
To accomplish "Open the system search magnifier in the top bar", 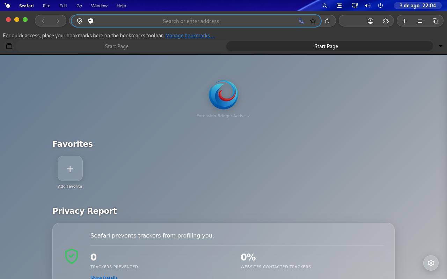I will click(x=325, y=6).
